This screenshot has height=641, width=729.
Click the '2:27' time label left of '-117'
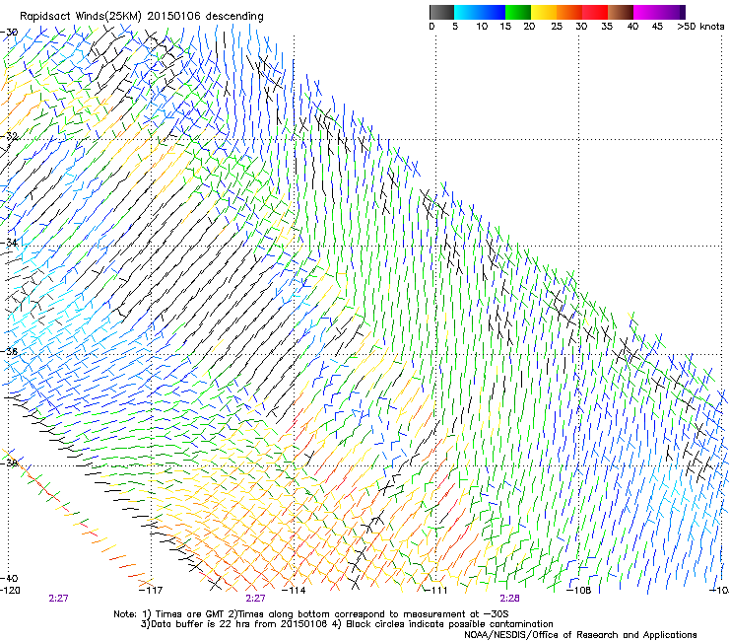click(x=58, y=599)
